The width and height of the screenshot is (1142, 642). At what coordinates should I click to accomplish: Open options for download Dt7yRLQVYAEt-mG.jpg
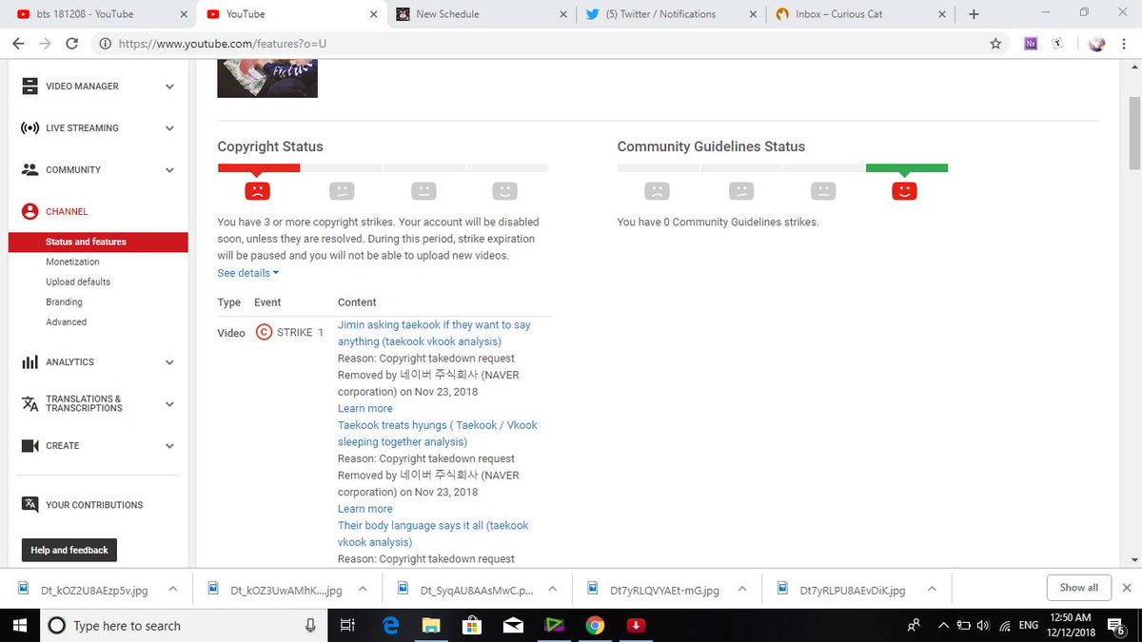click(742, 589)
